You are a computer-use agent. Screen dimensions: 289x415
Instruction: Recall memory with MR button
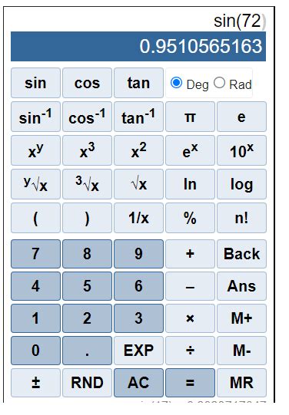coord(241,383)
